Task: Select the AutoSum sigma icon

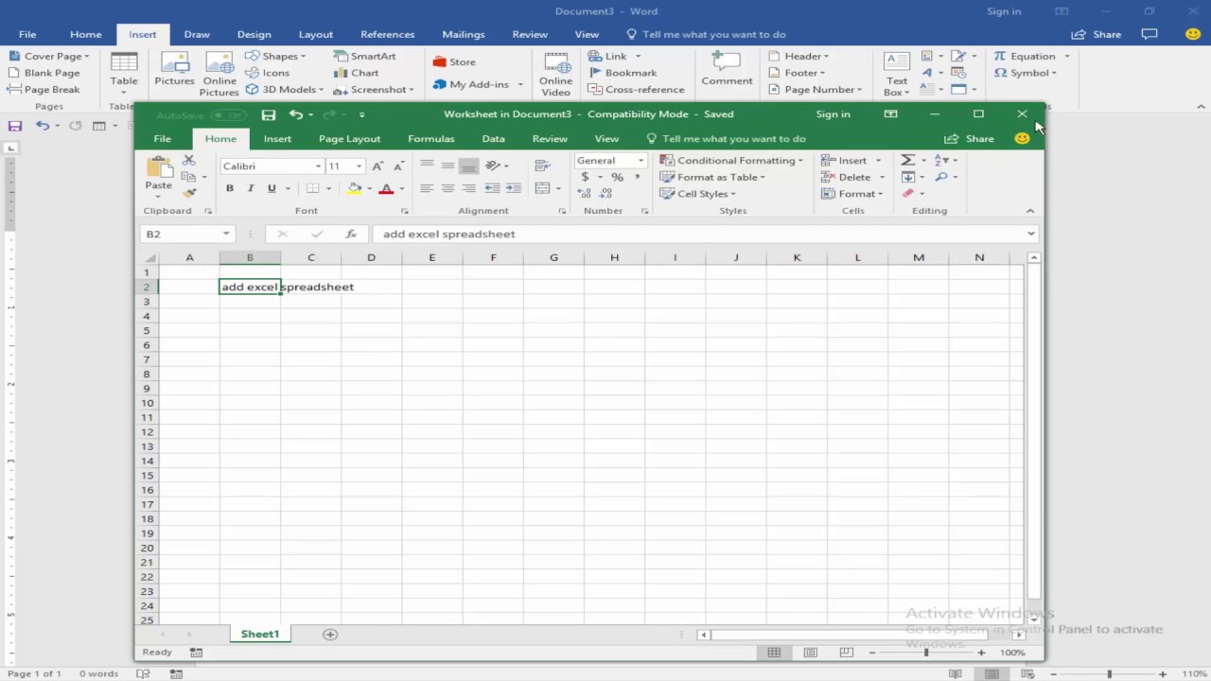Action: [907, 160]
